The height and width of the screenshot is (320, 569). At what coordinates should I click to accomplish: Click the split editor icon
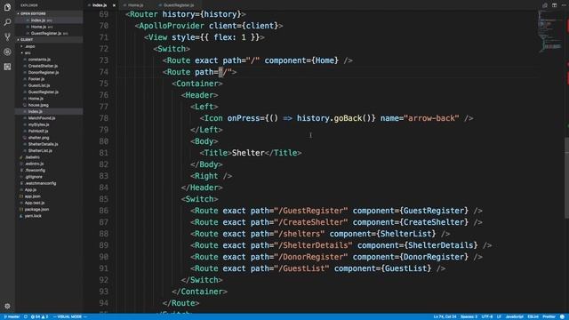coord(554,5)
